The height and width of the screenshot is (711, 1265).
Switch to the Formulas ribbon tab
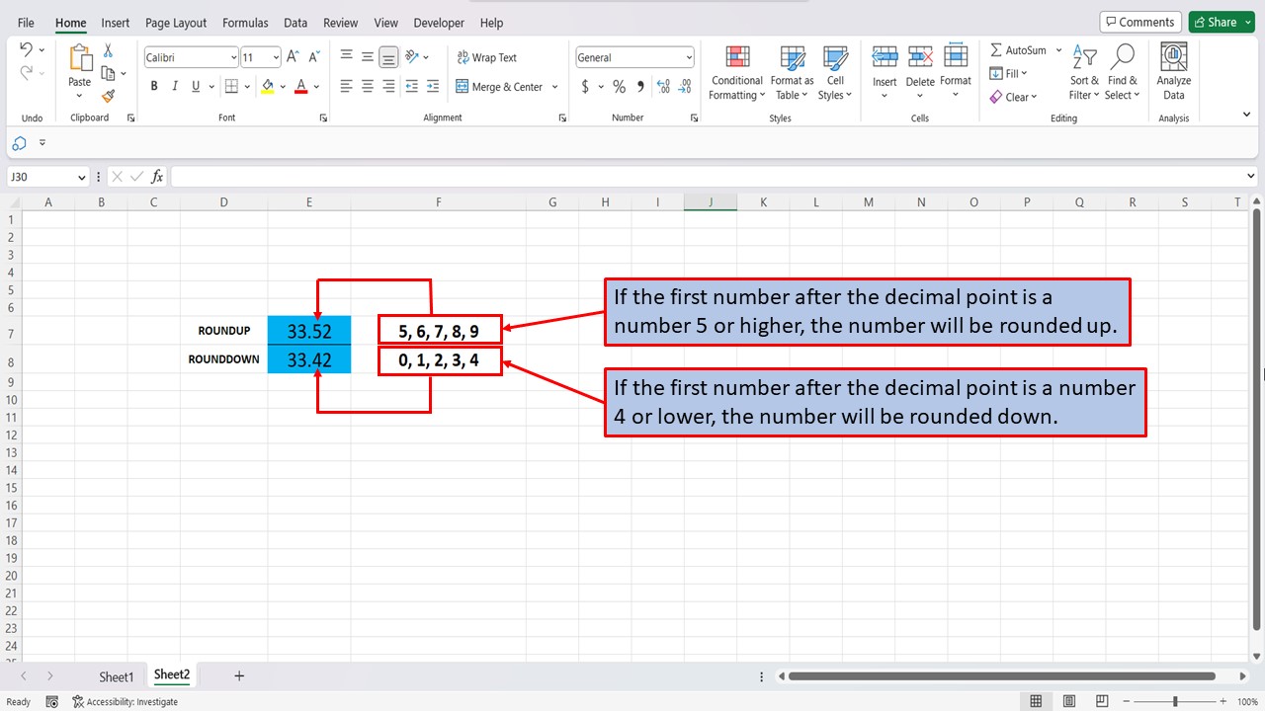tap(245, 22)
